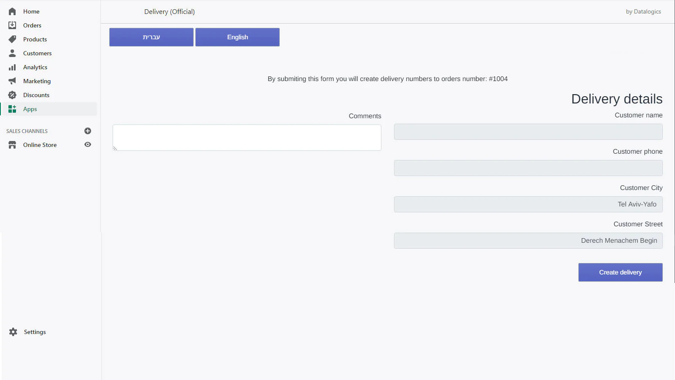
Task: Click the Products tag icon
Action: pyautogui.click(x=12, y=39)
